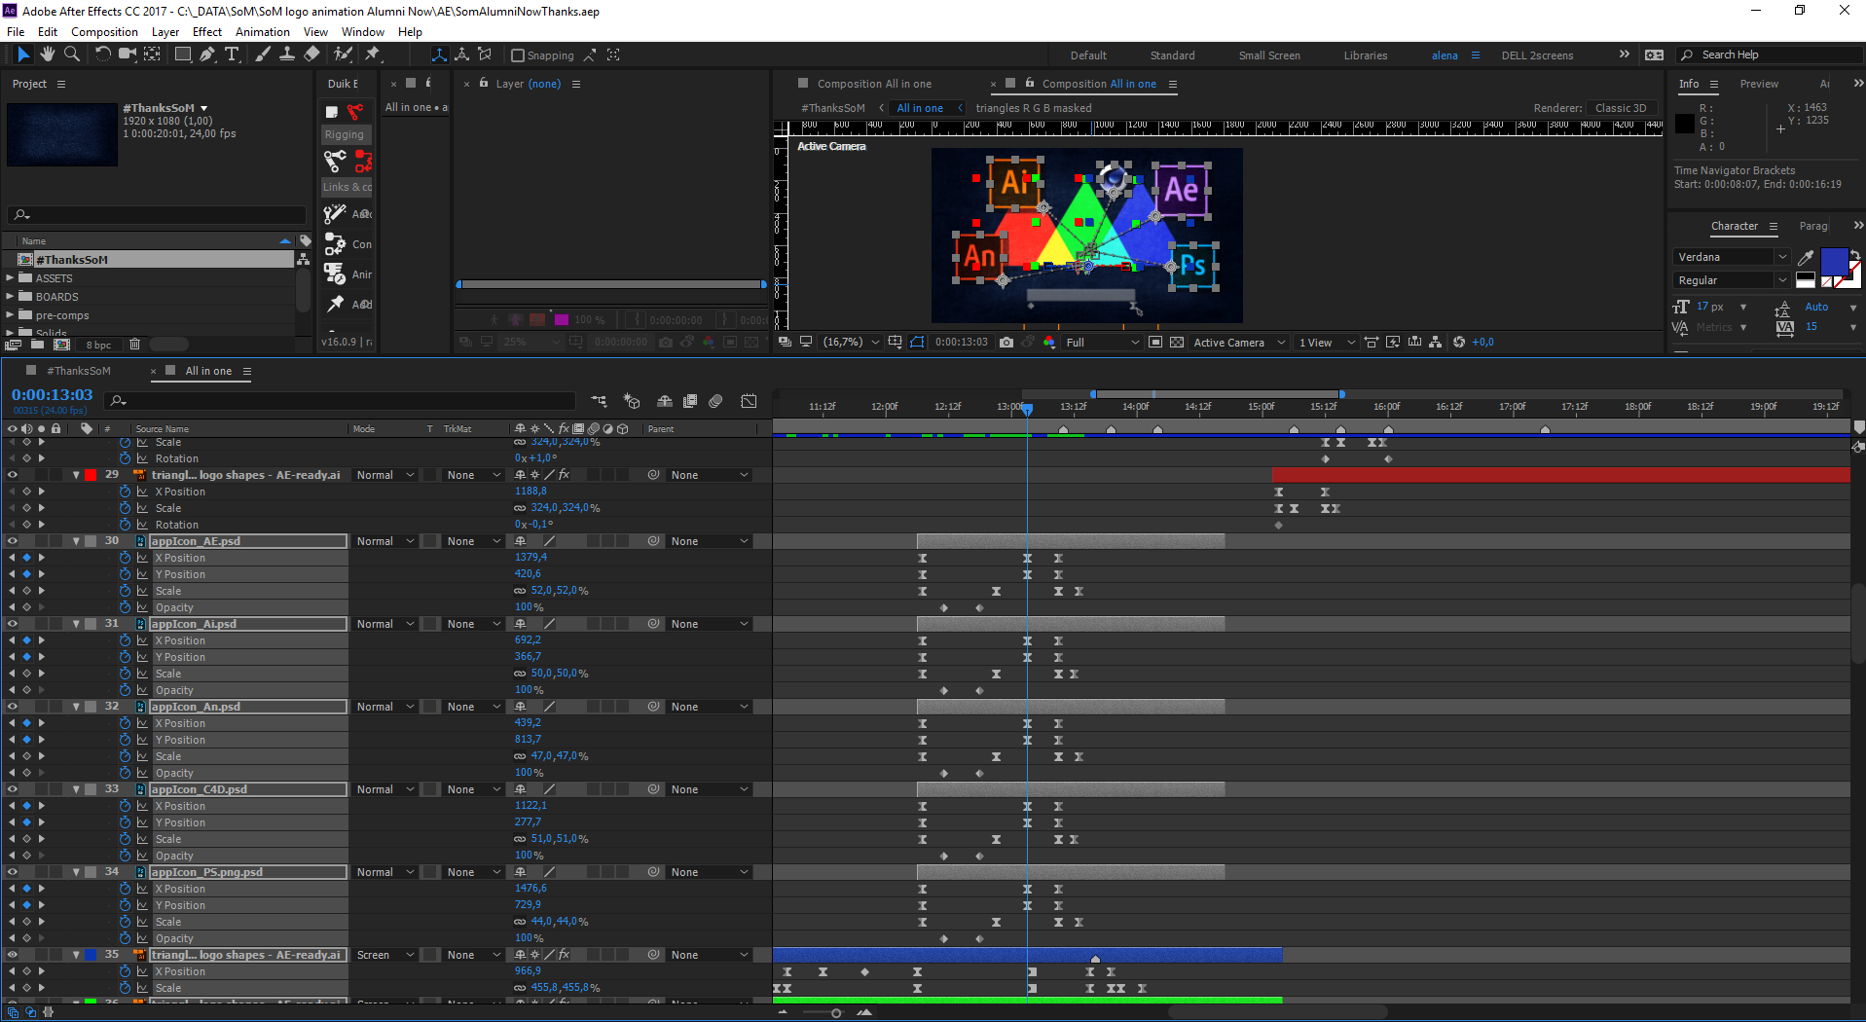The height and width of the screenshot is (1022, 1866).
Task: Select the Pen tool
Action: click(207, 55)
